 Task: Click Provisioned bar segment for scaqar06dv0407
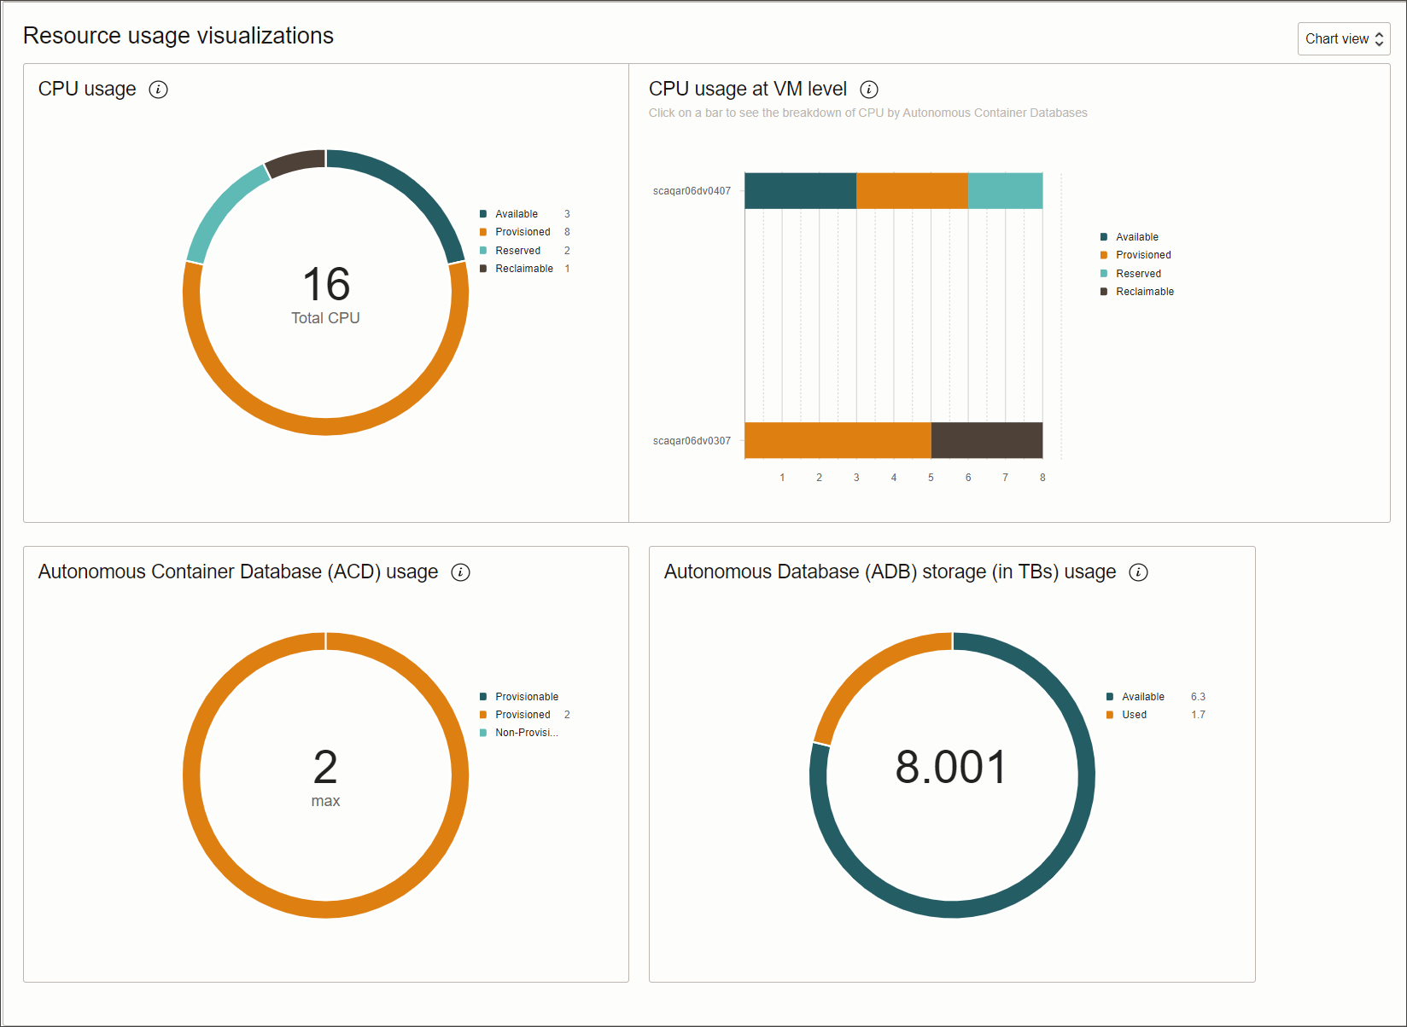coord(912,191)
